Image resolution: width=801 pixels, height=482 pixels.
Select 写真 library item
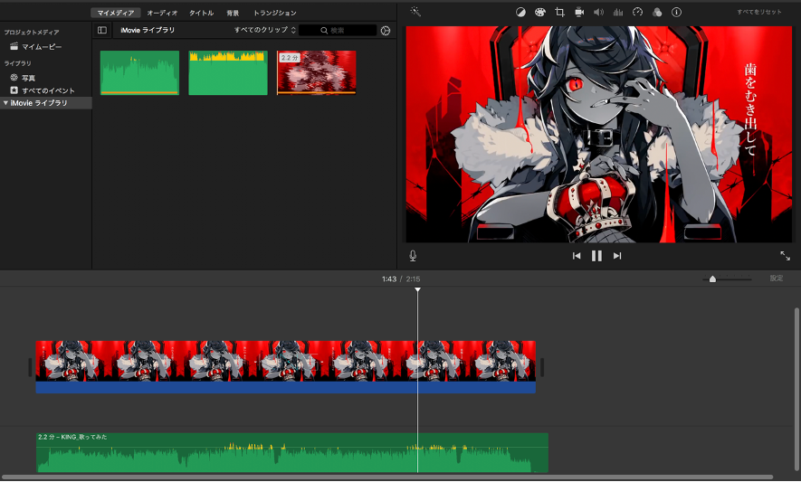[23, 78]
